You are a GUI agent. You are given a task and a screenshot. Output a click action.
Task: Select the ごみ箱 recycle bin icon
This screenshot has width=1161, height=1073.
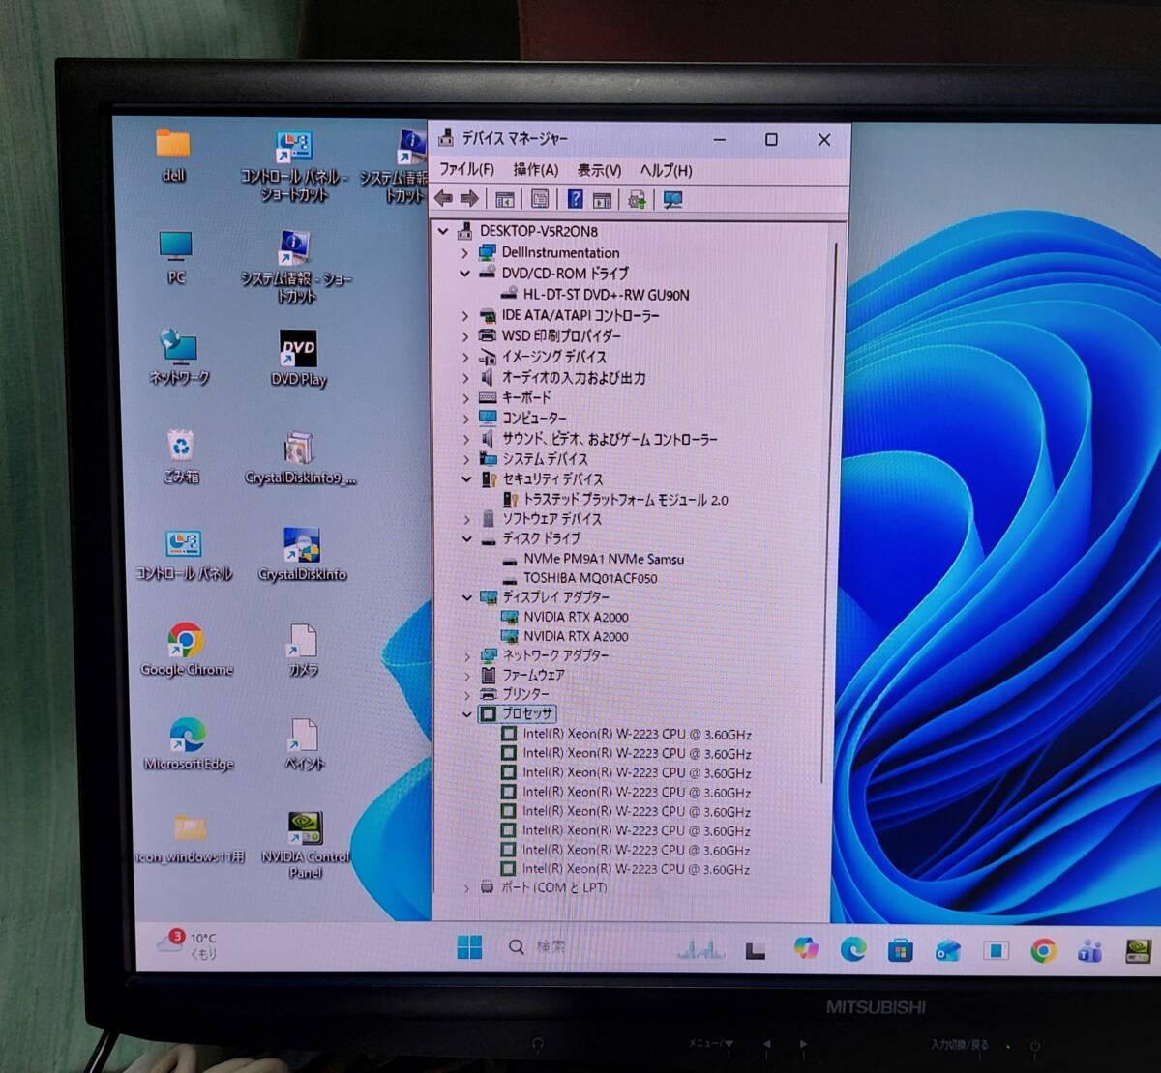181,456
